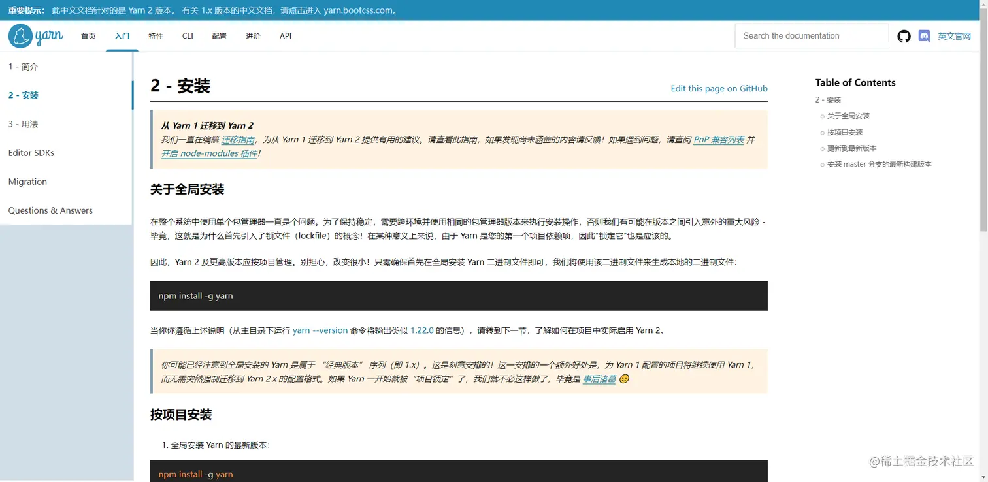Click the yarn --version inline code
The image size is (988, 482).
pos(320,330)
